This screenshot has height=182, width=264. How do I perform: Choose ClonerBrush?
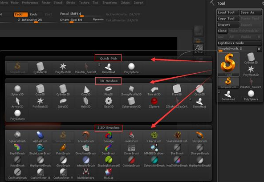tap(131, 149)
